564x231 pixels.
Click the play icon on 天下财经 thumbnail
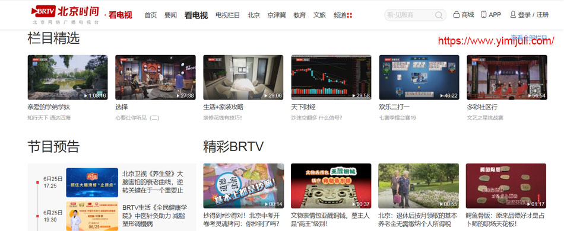[x=354, y=96]
